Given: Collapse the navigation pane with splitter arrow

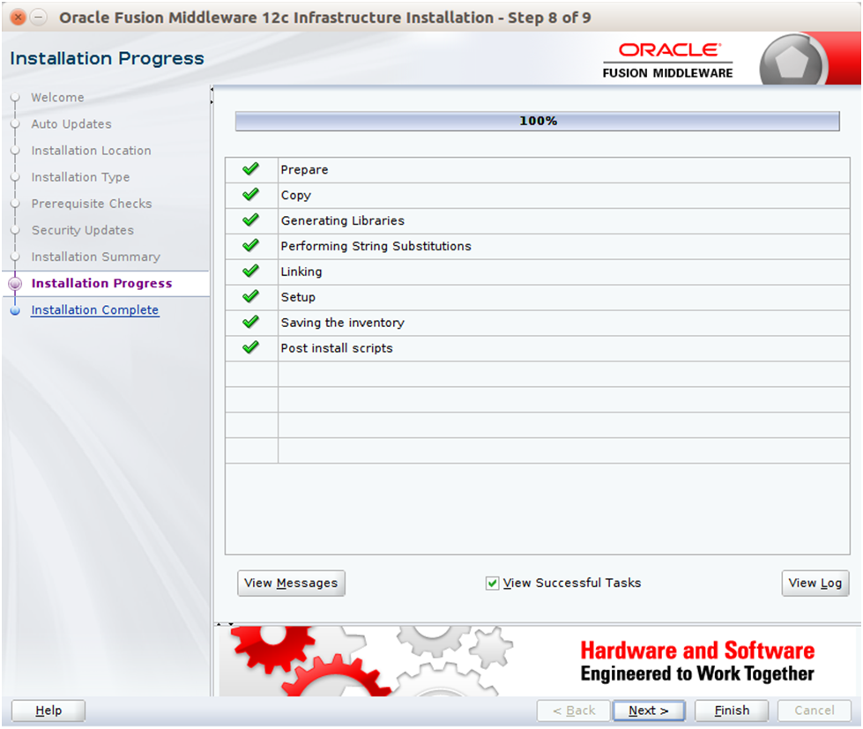Looking at the screenshot, I should 212,90.
